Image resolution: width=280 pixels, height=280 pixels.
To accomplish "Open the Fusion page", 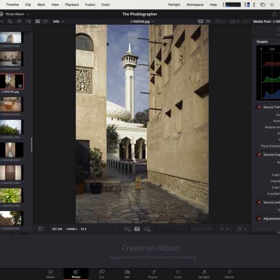I will point(153,274).
